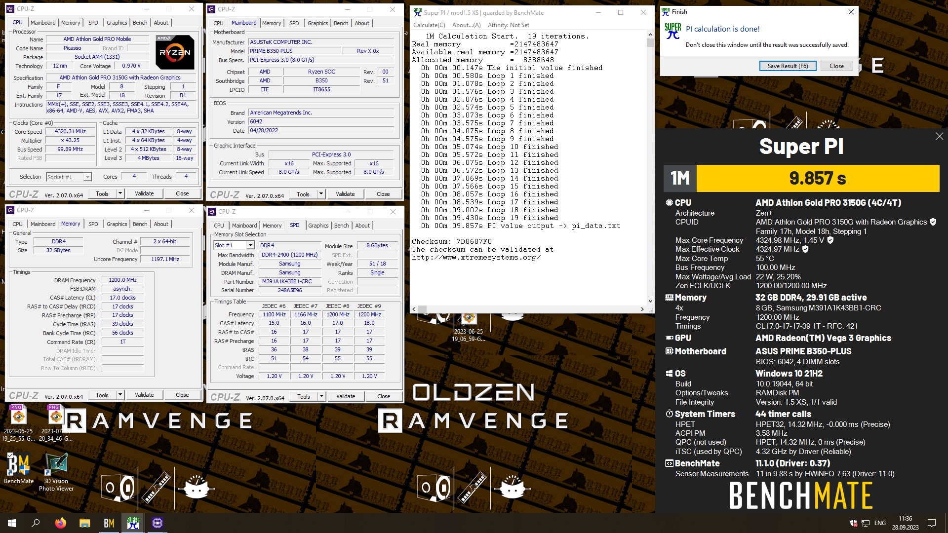Expand Tools arrow in CPU tab window

pos(120,193)
